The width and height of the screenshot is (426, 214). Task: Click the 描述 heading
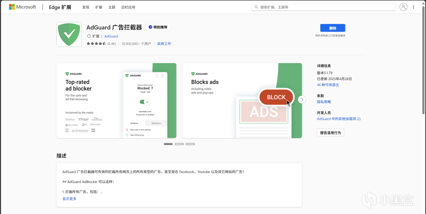[62, 156]
